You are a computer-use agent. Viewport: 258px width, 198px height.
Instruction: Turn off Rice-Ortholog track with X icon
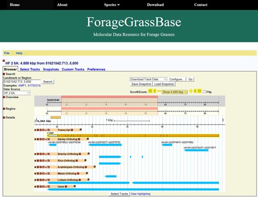[x=41, y=161]
